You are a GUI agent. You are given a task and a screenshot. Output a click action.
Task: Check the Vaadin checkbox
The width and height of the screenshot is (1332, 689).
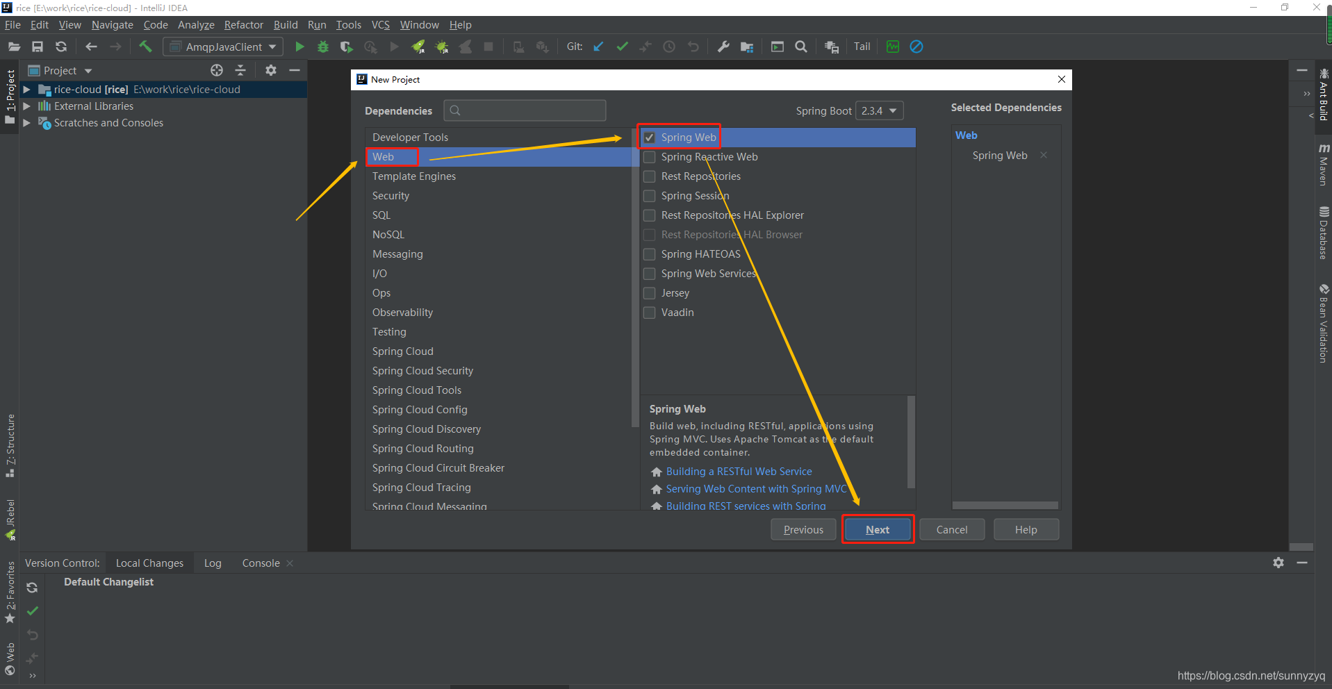coord(650,313)
